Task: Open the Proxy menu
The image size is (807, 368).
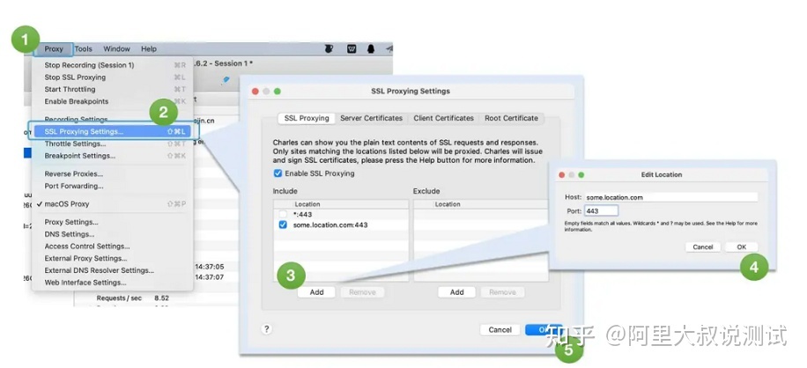Action: coord(54,48)
